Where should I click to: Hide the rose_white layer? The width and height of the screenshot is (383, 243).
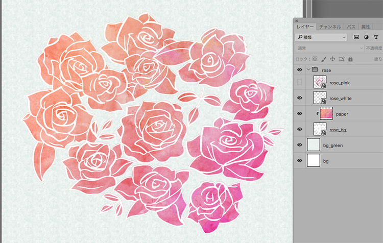299,98
